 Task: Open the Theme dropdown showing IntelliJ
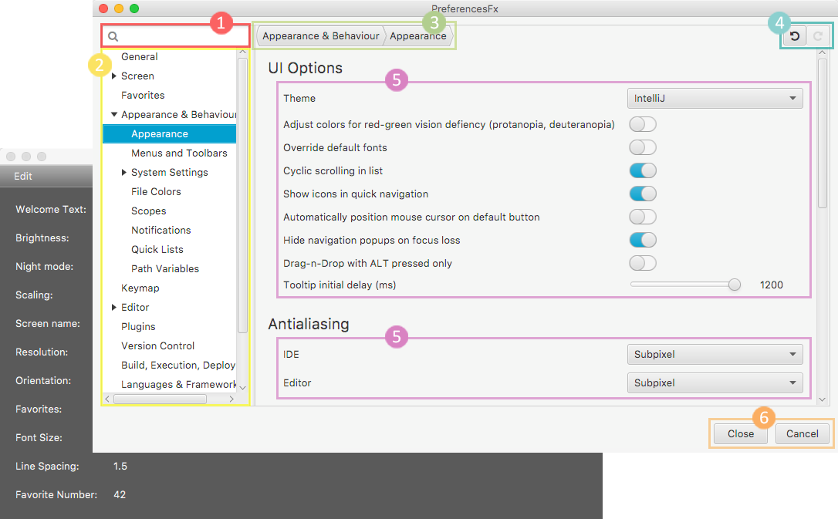714,98
